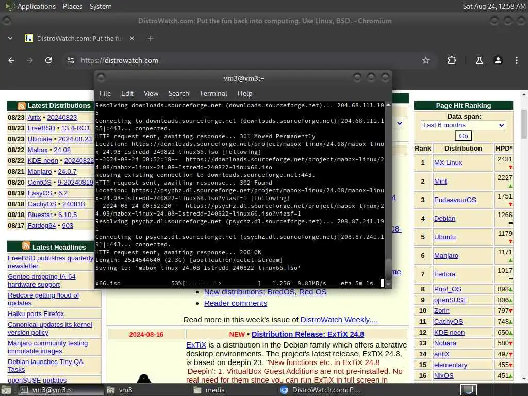The image size is (528, 396).
Task: Open the profile avatar menu
Action: [x=498, y=60]
